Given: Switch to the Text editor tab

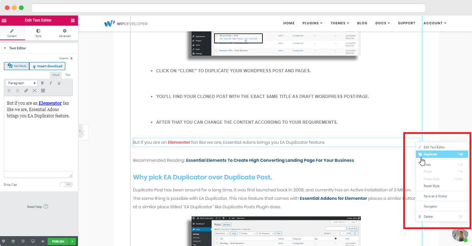Looking at the screenshot, I should point(68,75).
